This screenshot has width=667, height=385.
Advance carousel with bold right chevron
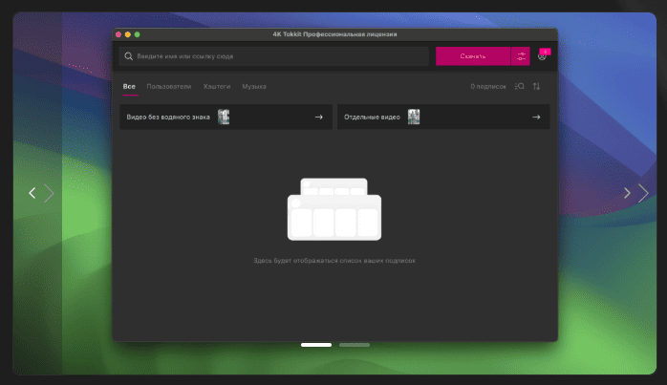click(627, 193)
